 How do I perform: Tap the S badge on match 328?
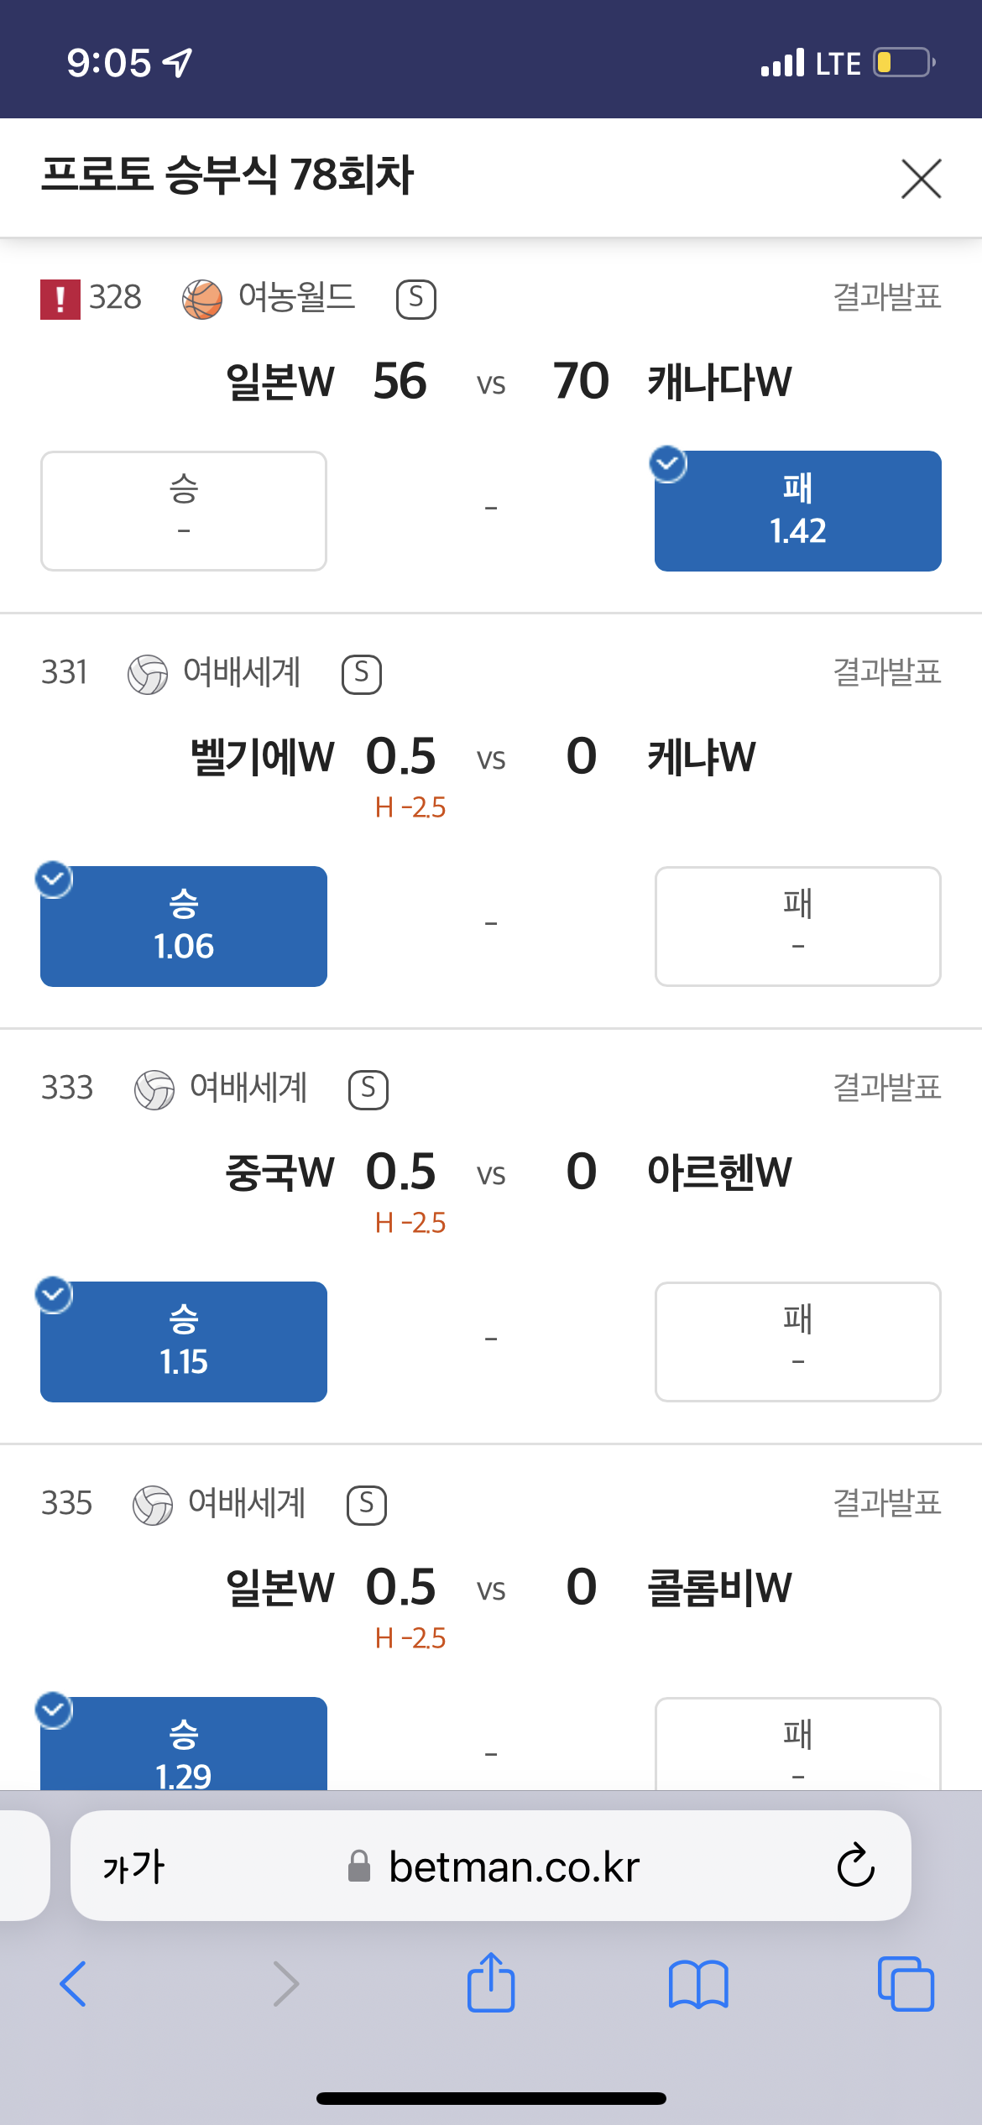415,300
